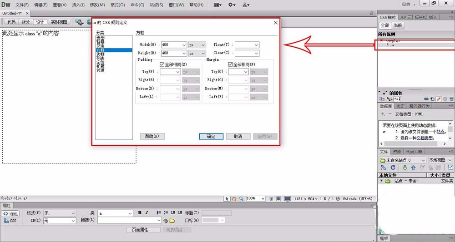The image size is (455, 242).
Task: Click put files blue up arrow
Action: point(414,168)
